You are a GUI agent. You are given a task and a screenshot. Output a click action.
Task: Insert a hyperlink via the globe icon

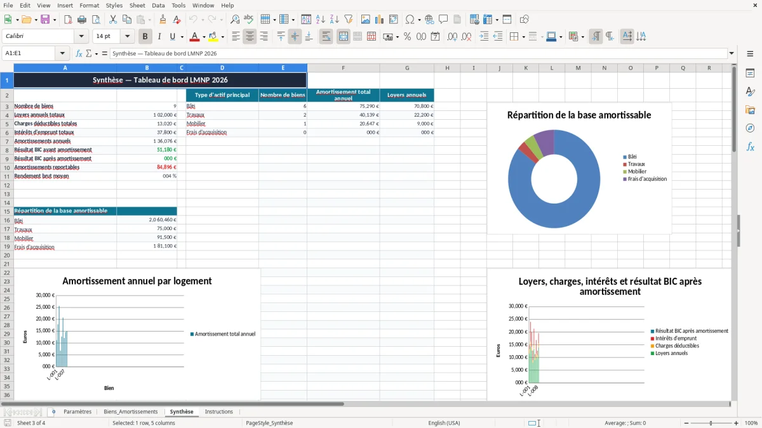coord(429,20)
